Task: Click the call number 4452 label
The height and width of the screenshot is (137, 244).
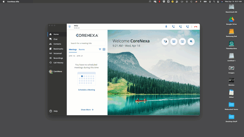Action: pyautogui.click(x=76, y=26)
